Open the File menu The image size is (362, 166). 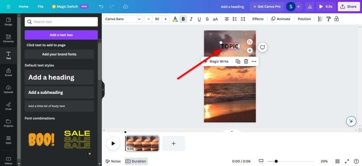tap(41, 6)
